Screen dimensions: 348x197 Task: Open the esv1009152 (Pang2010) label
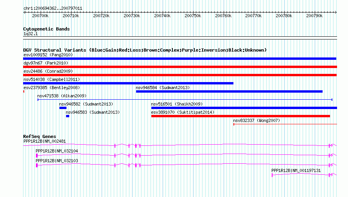coord(48,55)
